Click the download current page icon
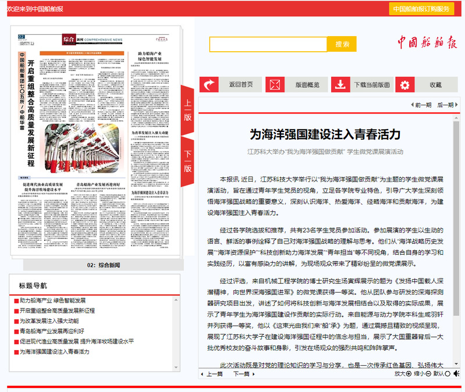Viewport: 465px width, 392px height. tap(340, 84)
